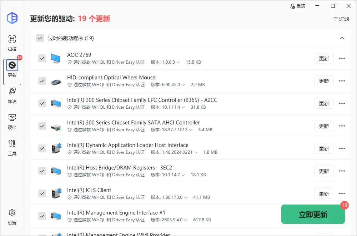
Task: Click HID-compliant Optical Wheel Mouse name
Action: (x=111, y=78)
